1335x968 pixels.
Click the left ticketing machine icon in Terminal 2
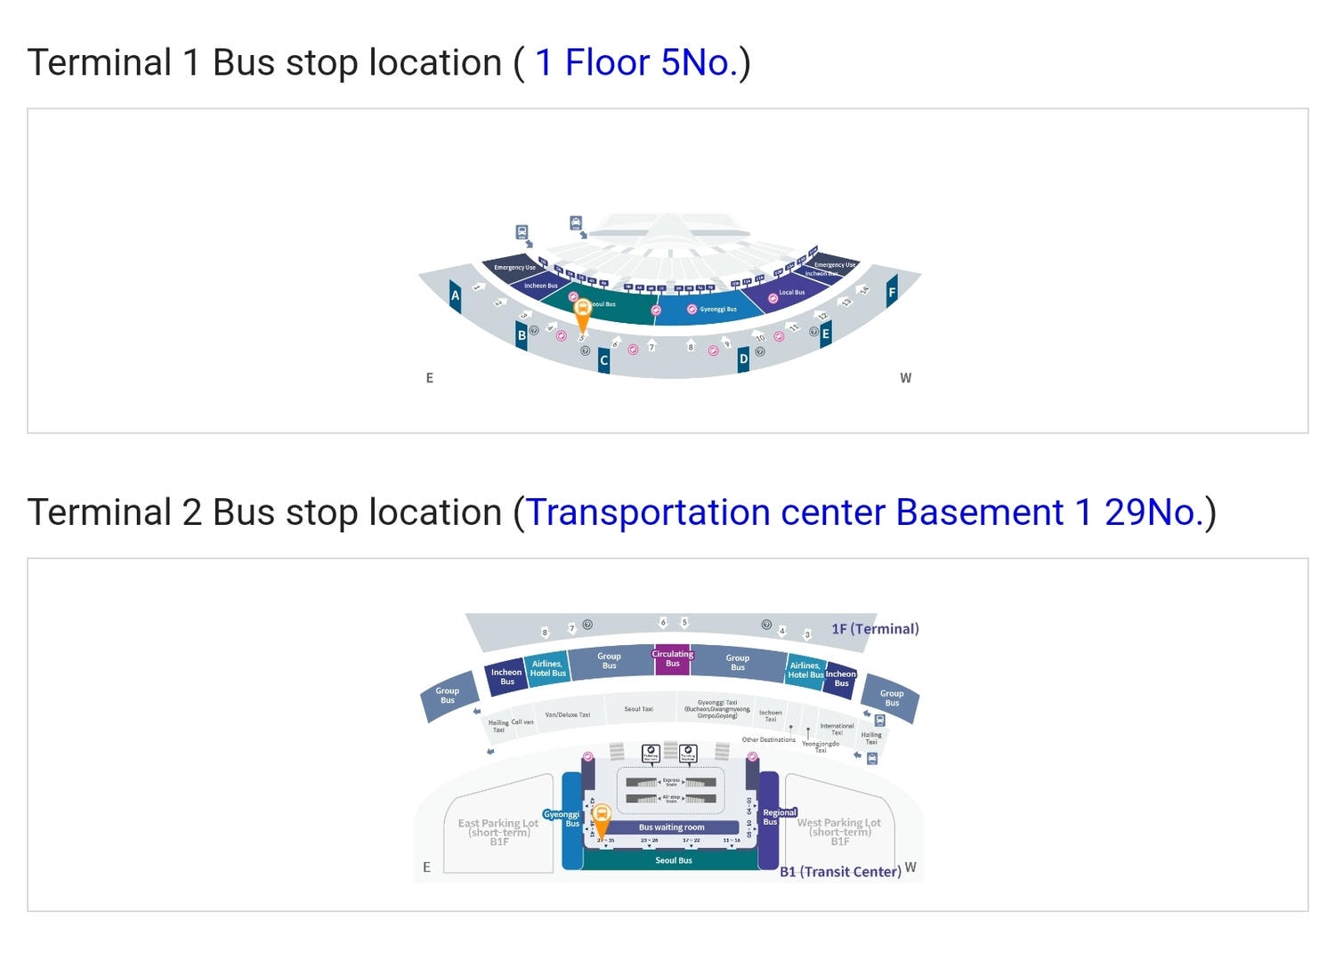click(651, 754)
